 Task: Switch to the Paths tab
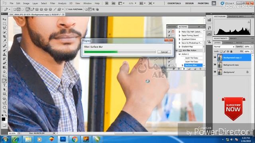(x=239, y=43)
